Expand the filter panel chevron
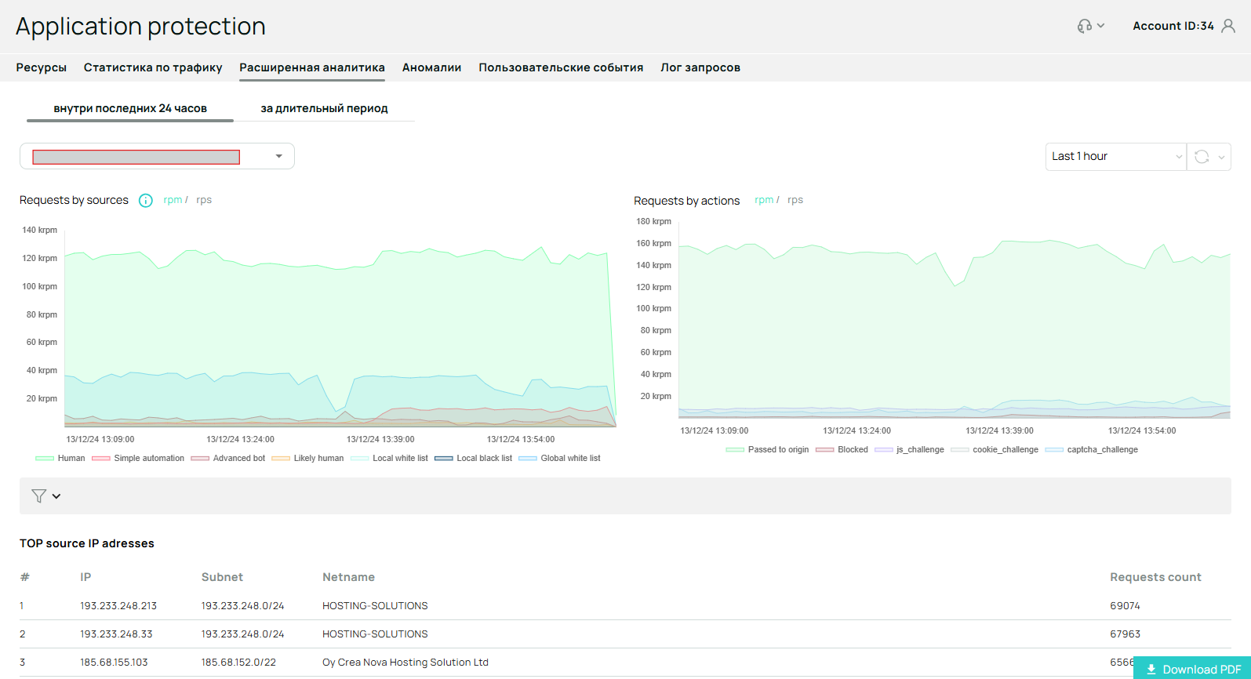Screen dimensions: 1251x679 [x=56, y=496]
